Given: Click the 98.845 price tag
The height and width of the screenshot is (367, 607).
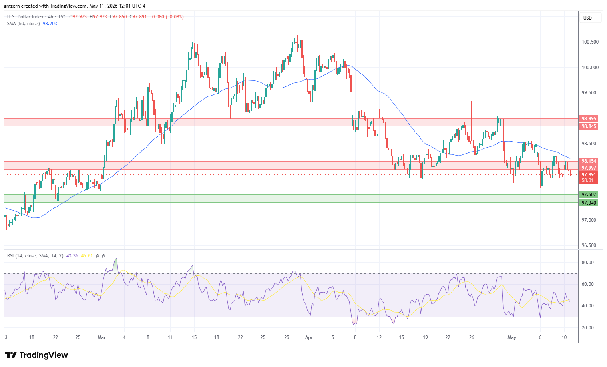Looking at the screenshot, I should click(x=589, y=126).
